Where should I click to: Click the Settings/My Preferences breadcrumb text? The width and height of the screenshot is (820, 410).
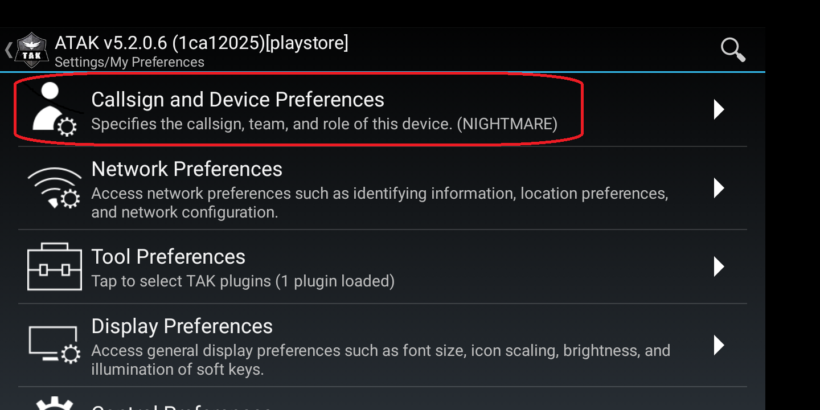[129, 62]
